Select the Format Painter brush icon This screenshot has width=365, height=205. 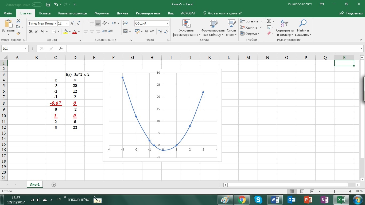click(18, 33)
